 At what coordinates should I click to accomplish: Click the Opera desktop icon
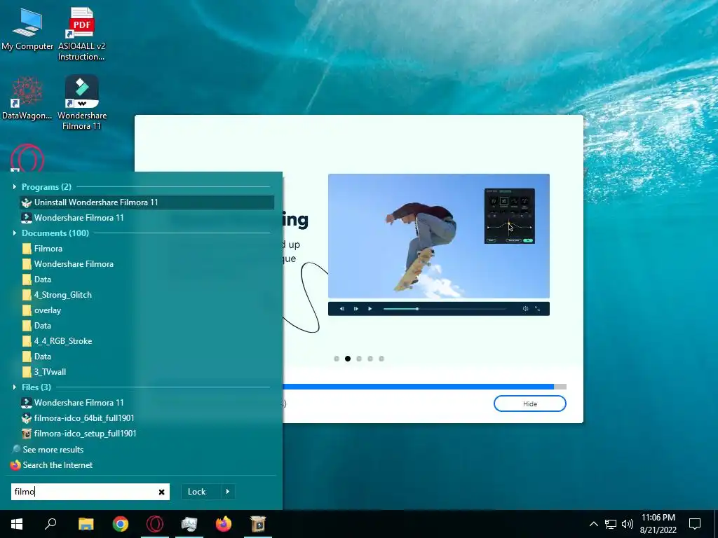(x=27, y=158)
